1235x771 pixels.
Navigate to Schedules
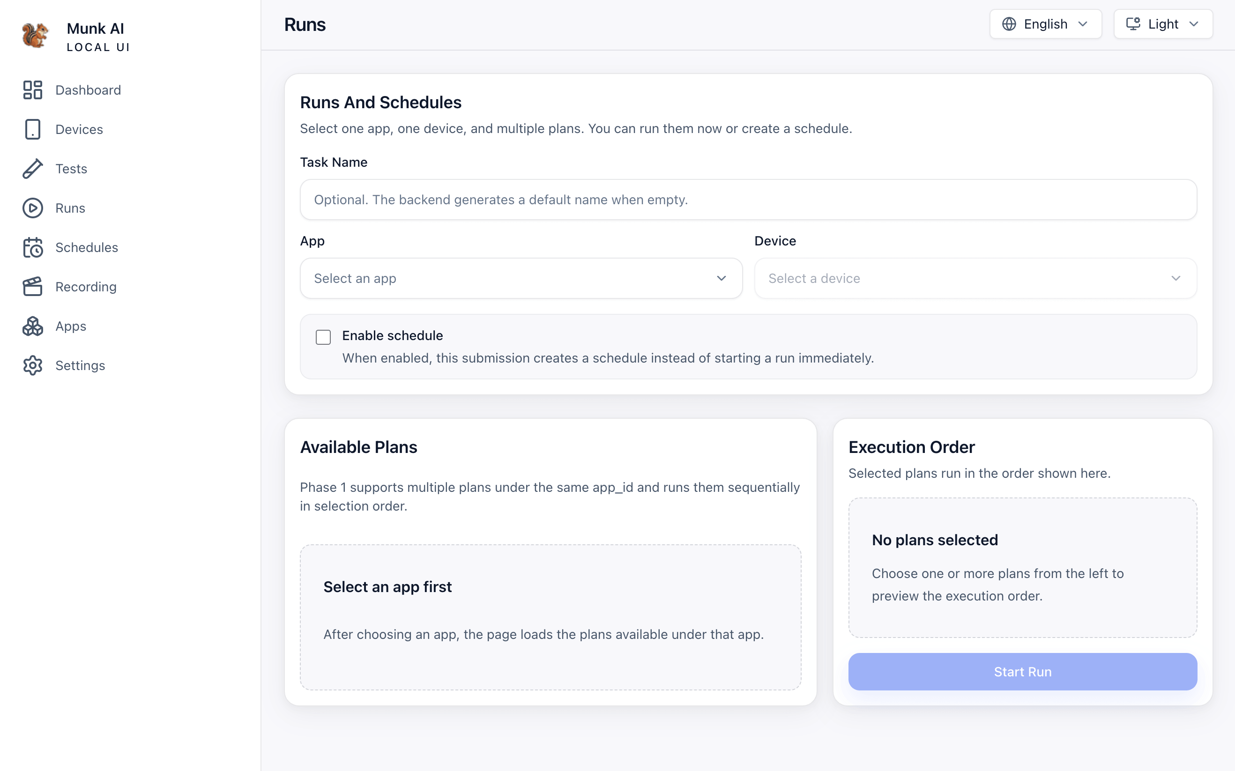pos(87,247)
